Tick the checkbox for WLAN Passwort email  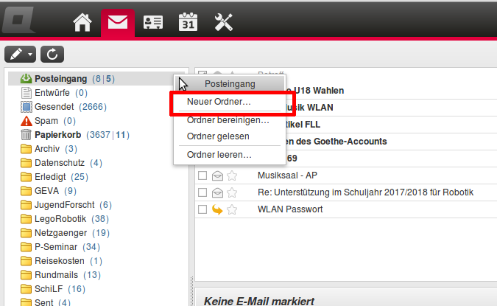point(202,209)
